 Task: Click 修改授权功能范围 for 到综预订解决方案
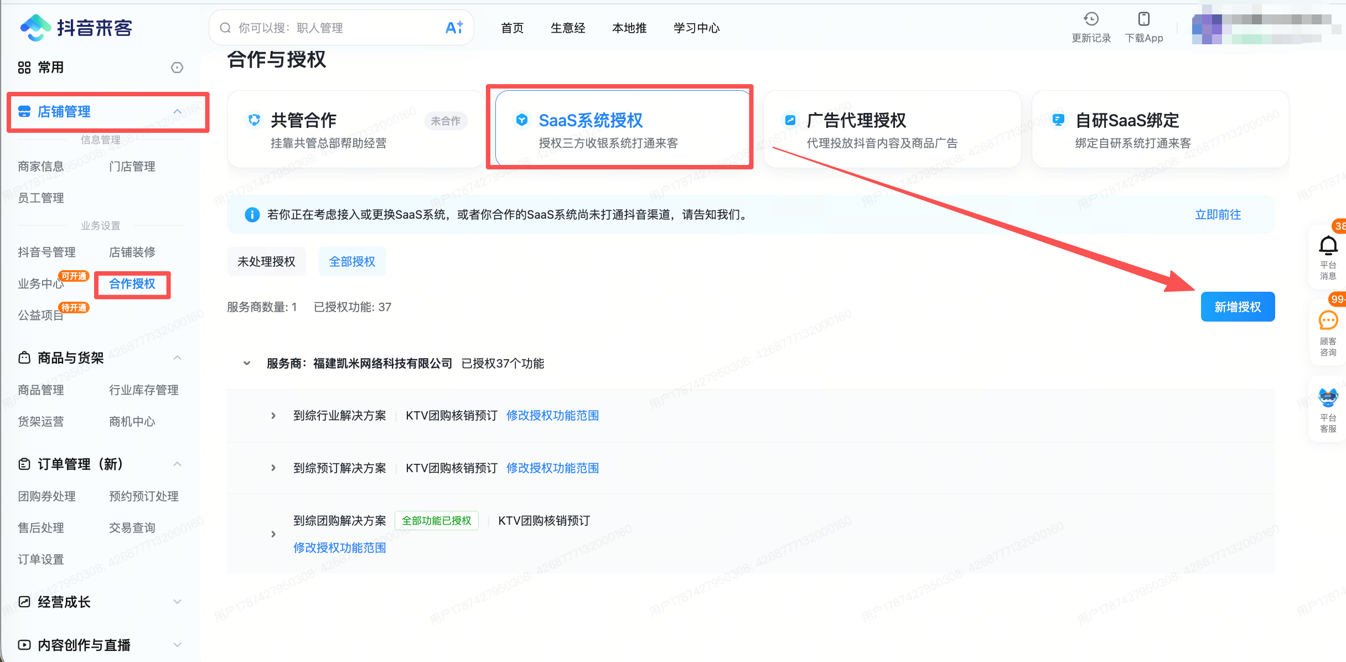coord(552,468)
